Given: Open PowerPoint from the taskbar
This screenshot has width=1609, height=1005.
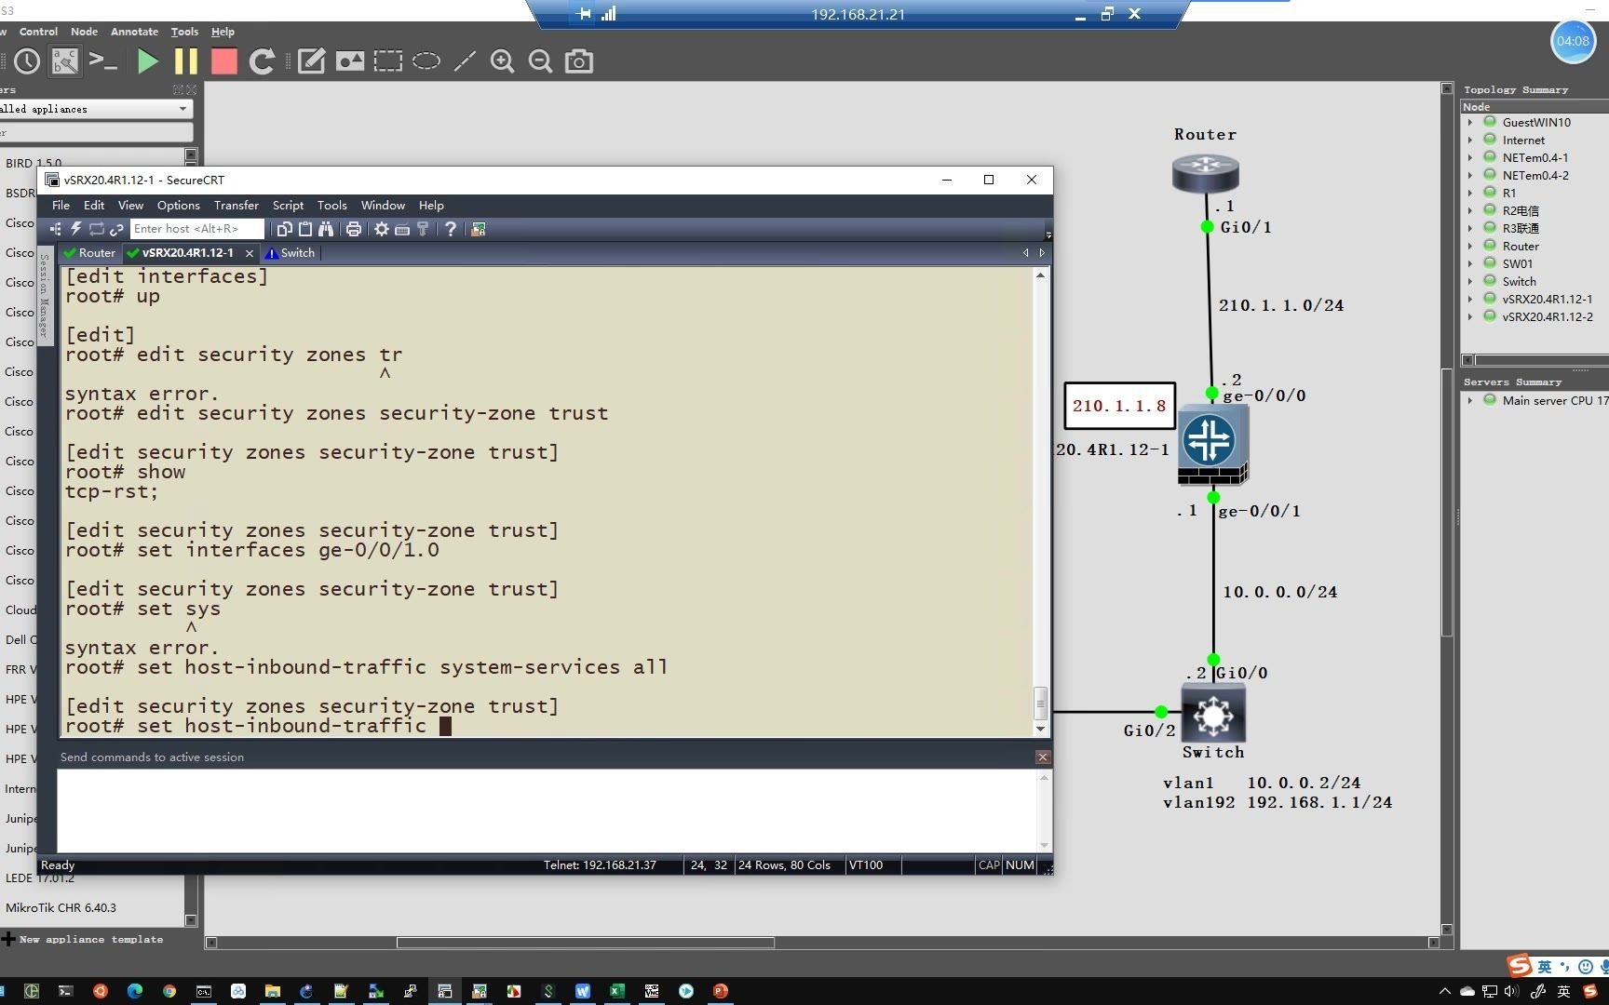Looking at the screenshot, I should (720, 991).
